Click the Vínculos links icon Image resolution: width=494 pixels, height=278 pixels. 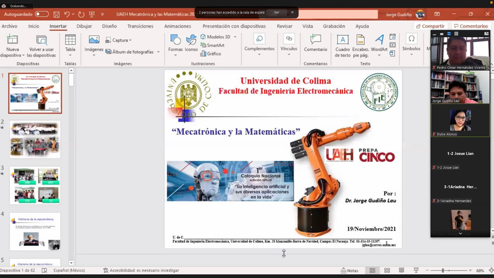(x=289, y=39)
